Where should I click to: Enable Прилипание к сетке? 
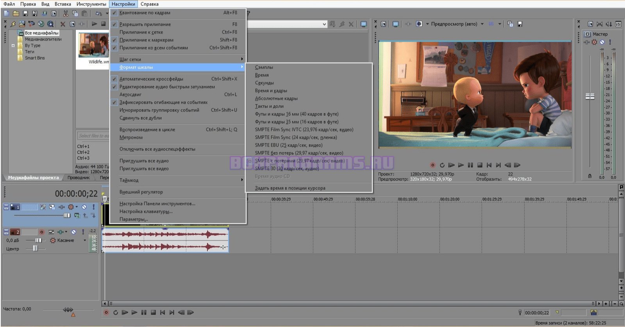click(178, 32)
